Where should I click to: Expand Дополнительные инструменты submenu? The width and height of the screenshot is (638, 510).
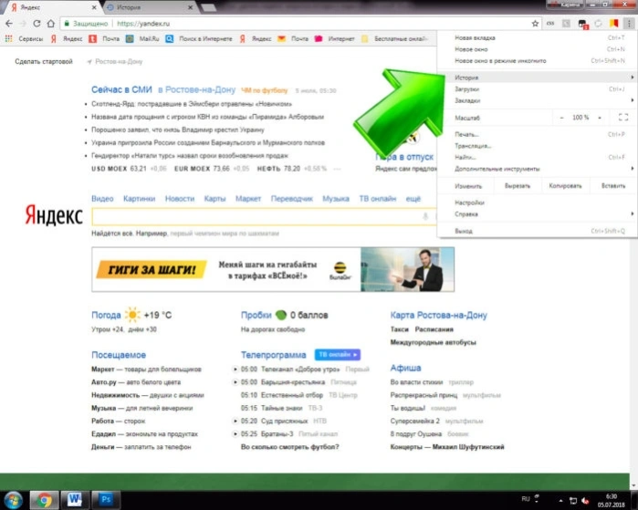tap(537, 169)
